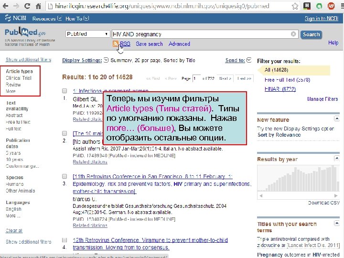
Task: Go back using browser back arrow
Action: (5, 6)
